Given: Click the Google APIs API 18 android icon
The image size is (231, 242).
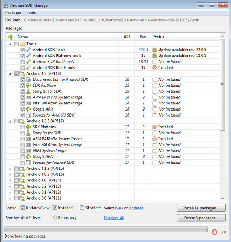Looking at the screenshot, I should [28, 109].
